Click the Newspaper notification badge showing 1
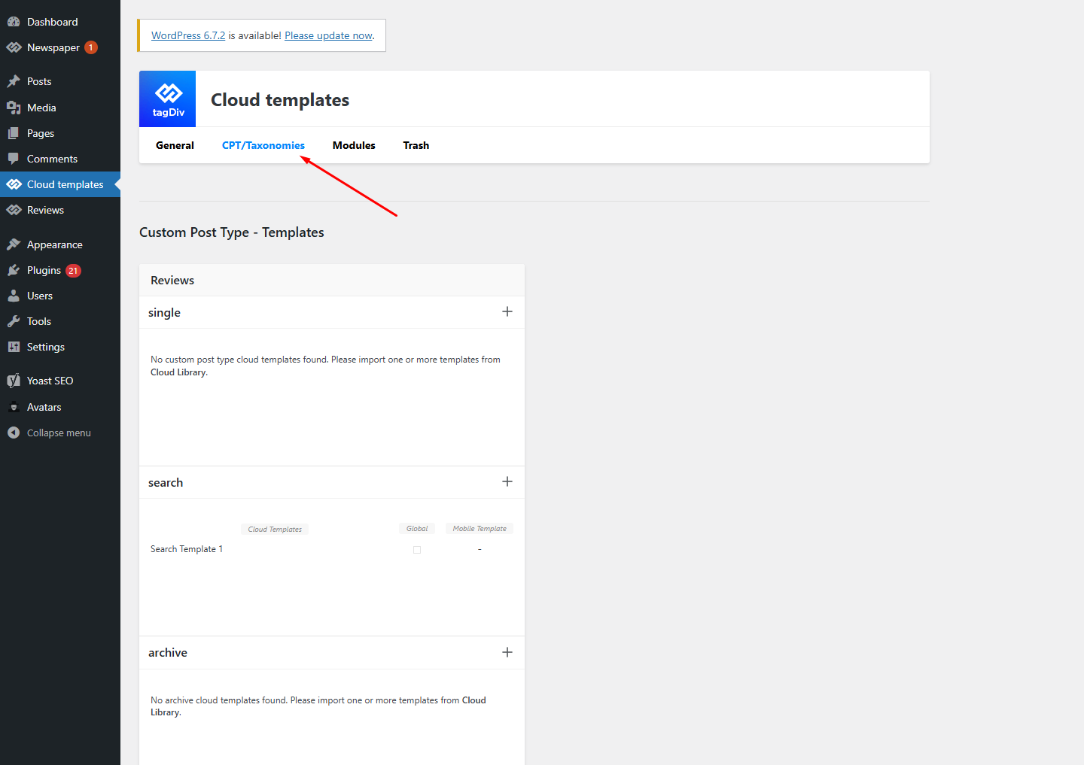 click(x=91, y=47)
